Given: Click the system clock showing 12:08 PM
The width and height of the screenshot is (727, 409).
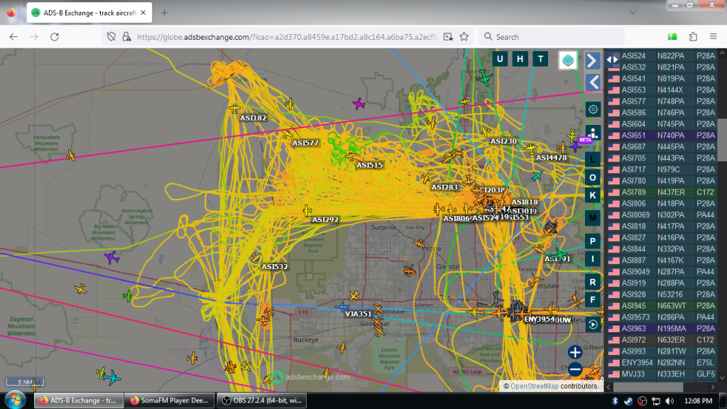Looking at the screenshot, I should (x=698, y=400).
